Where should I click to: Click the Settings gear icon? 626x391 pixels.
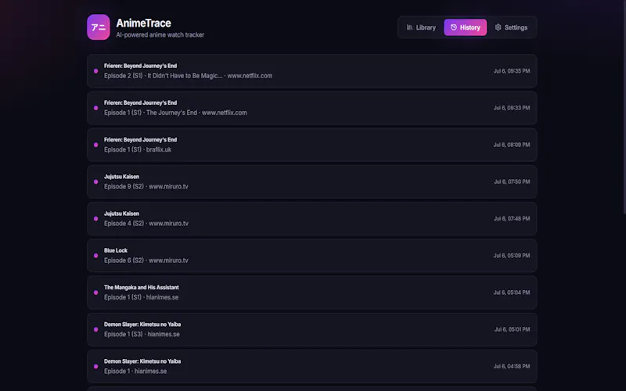[x=498, y=27]
